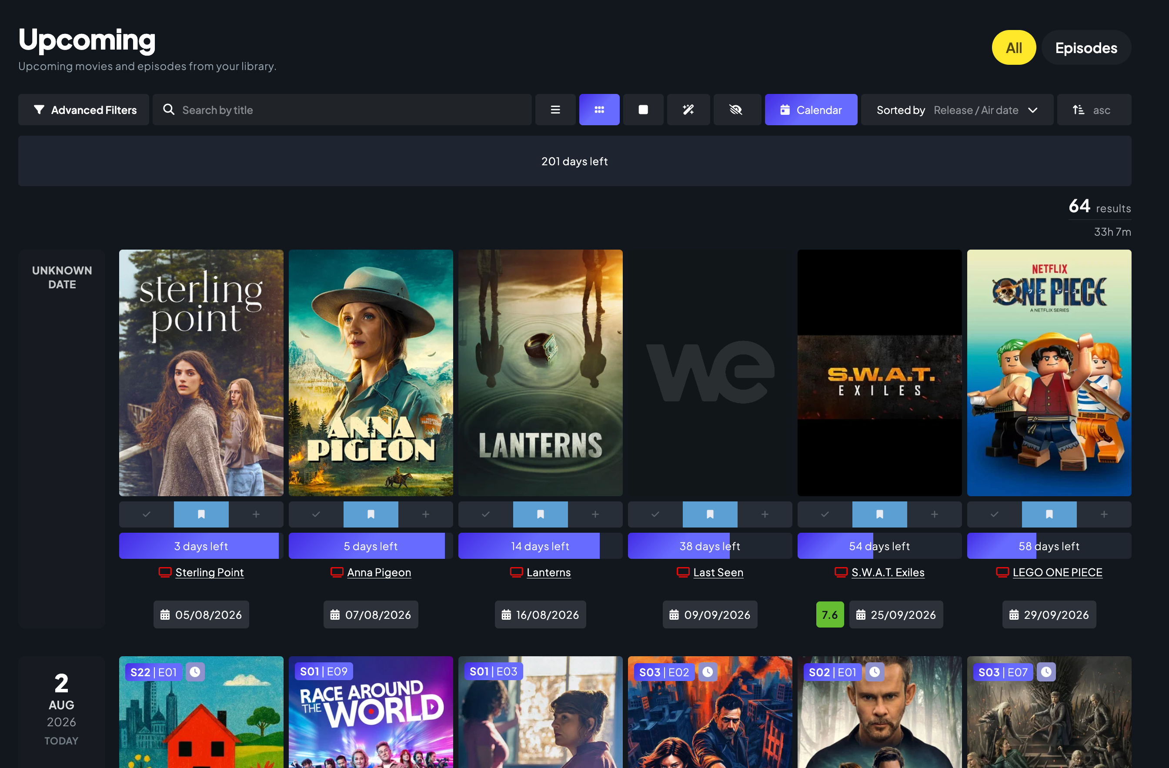Mark Lanterns as watched
The image size is (1169, 768).
pyautogui.click(x=486, y=514)
